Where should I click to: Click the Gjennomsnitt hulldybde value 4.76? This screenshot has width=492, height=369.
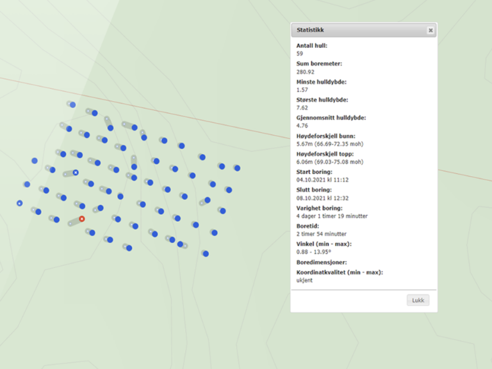pos(302,126)
